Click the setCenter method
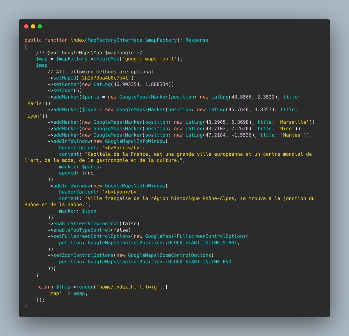The image size is (349, 336). pos(66,84)
